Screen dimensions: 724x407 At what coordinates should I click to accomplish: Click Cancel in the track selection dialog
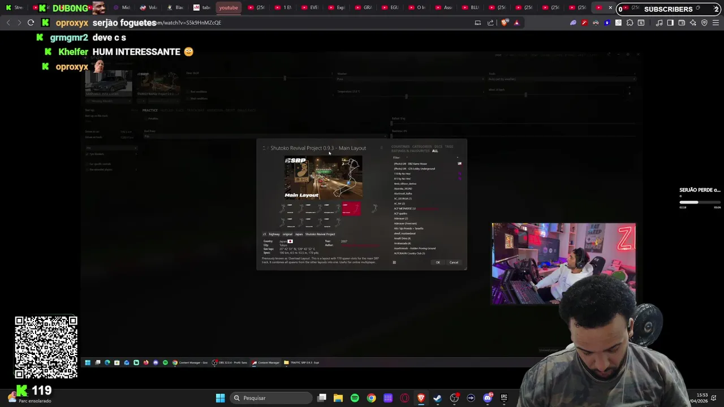click(454, 262)
